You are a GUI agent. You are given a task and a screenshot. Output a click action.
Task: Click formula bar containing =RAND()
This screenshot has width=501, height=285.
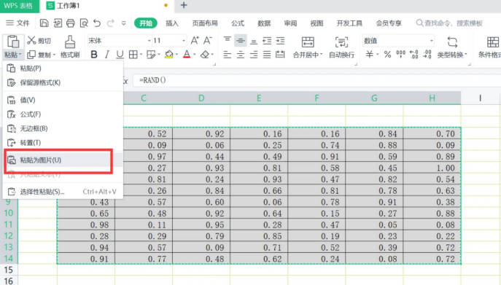pyautogui.click(x=316, y=80)
